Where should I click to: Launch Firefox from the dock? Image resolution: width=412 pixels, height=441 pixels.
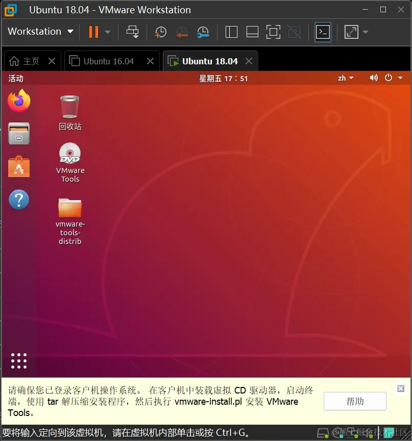(x=19, y=101)
